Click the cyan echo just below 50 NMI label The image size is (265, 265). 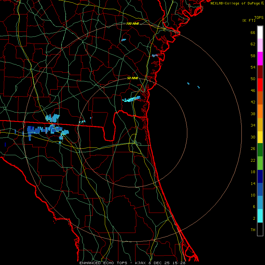(x=131, y=100)
